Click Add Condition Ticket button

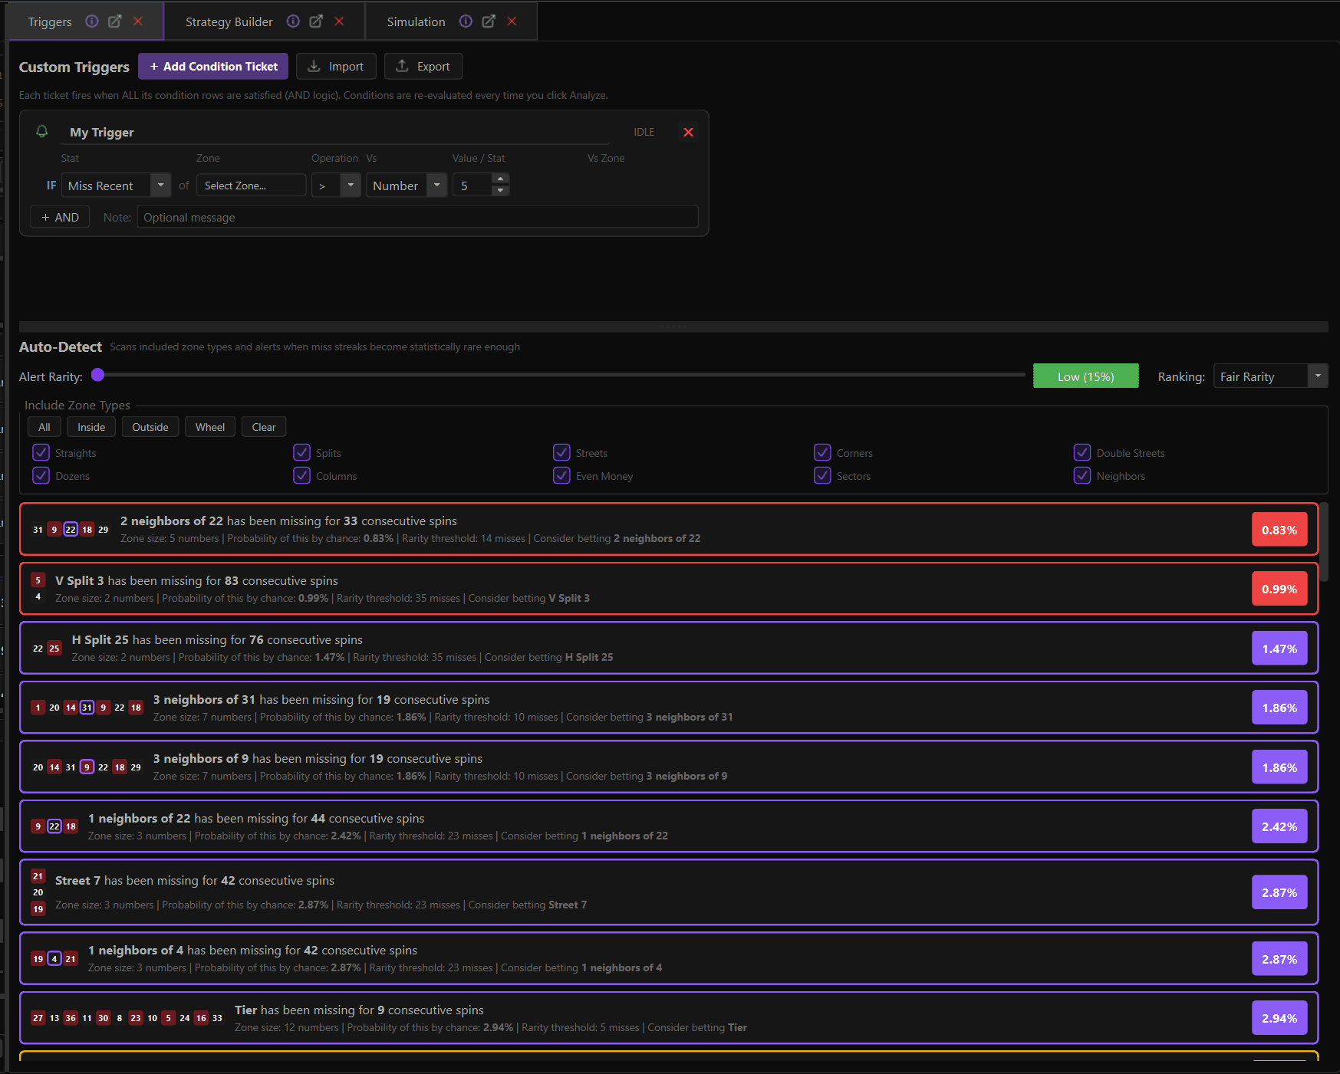[x=213, y=66]
